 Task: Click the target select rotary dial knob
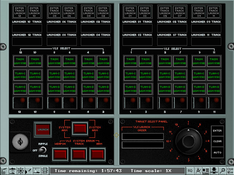pyautogui.click(x=189, y=141)
